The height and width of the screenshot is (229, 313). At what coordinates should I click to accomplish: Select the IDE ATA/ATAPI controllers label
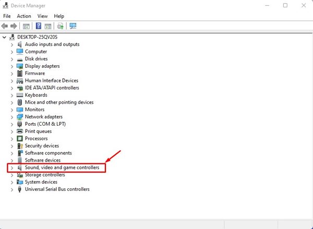tap(52, 88)
